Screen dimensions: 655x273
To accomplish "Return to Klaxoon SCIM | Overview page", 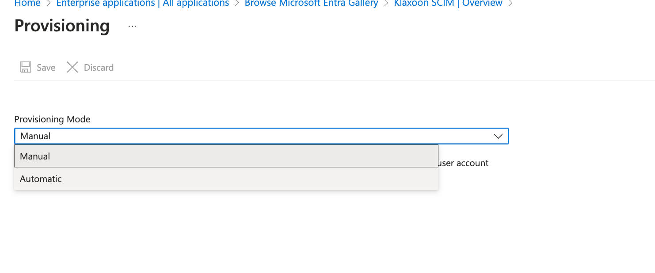I will click(448, 4).
